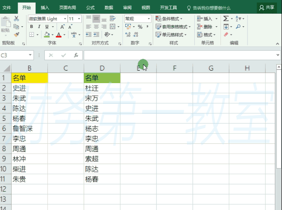Center text horizontally

[x=96, y=27]
